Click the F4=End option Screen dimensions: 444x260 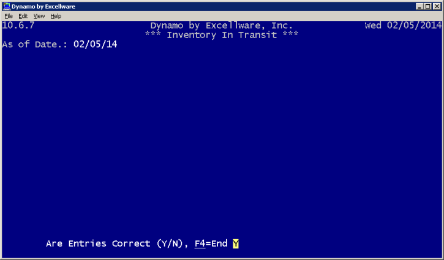tap(211, 244)
